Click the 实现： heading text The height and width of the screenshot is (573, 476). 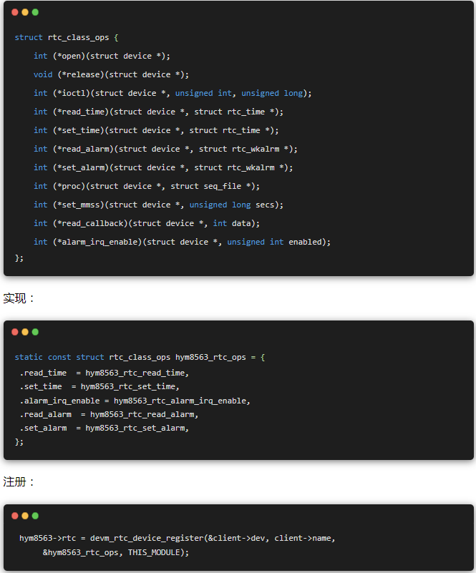pyautogui.click(x=19, y=298)
